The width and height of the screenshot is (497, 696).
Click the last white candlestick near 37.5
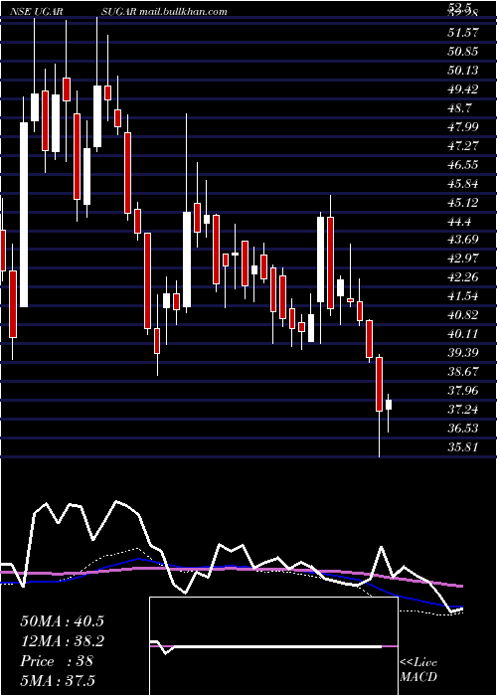389,405
